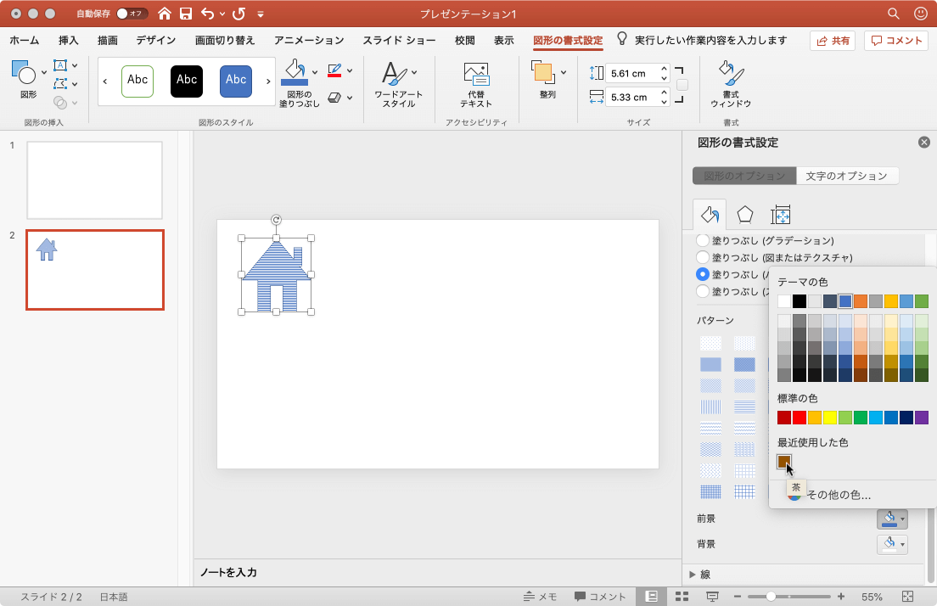
Task: Click the Alt Text icon
Action: (x=476, y=84)
